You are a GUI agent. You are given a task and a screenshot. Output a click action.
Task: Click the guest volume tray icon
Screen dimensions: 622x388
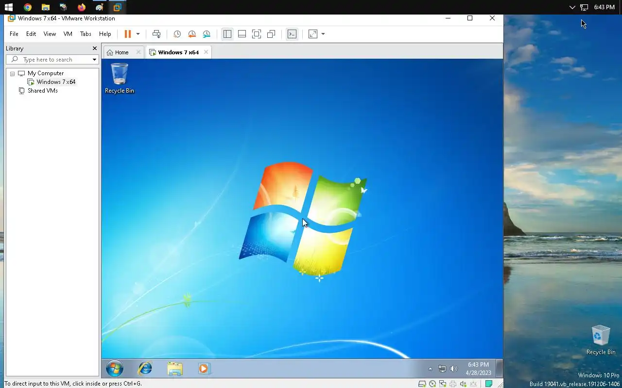[454, 369]
